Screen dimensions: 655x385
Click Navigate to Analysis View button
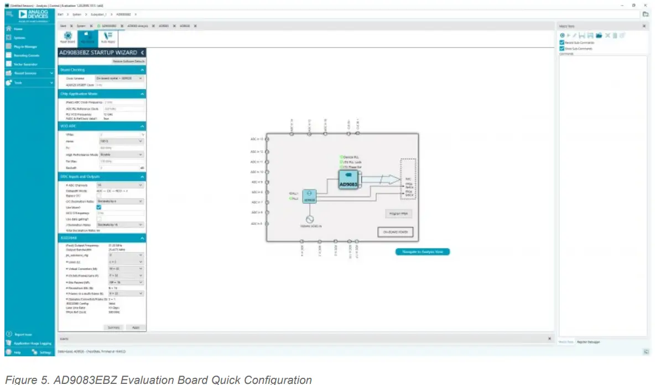coord(422,252)
